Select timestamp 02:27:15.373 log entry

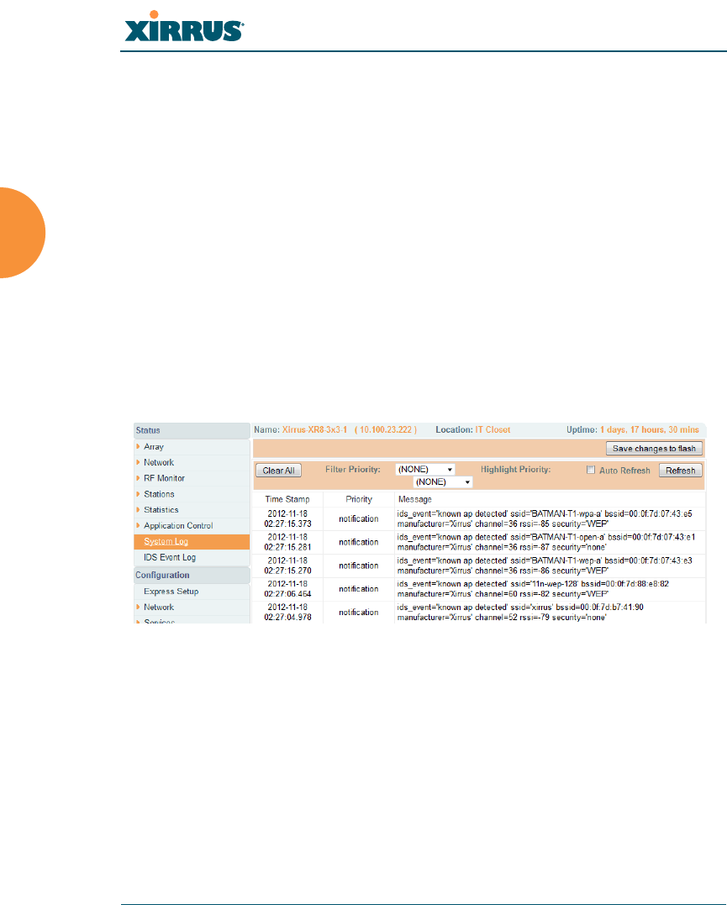(287, 518)
